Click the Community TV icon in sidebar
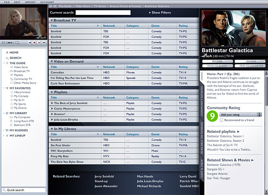The width and height of the screenshot is (268, 195). pos(11,79)
